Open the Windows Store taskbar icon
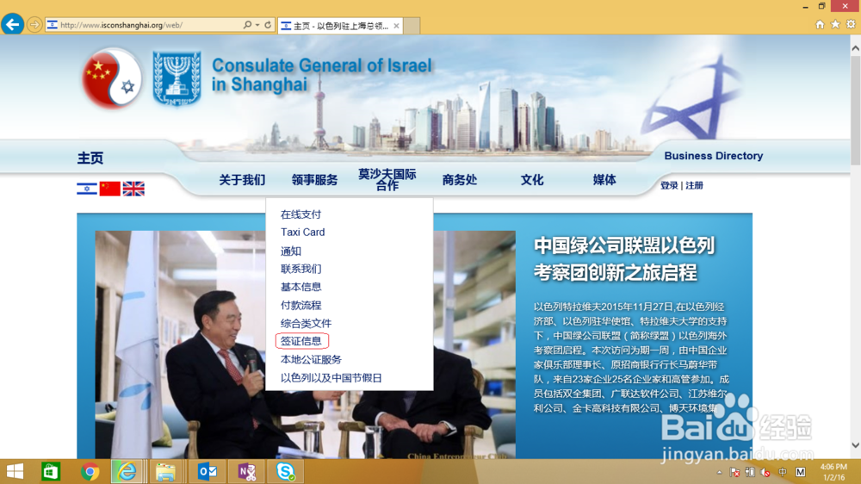This screenshot has height=484, width=861. tap(51, 471)
